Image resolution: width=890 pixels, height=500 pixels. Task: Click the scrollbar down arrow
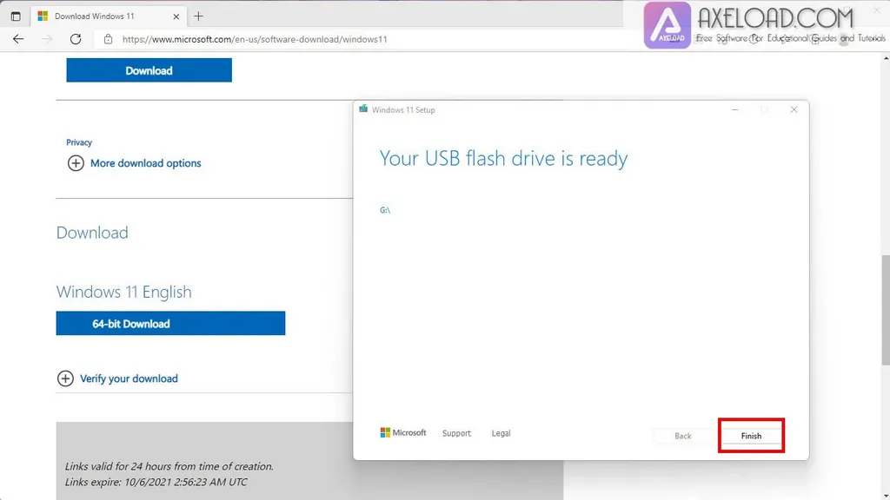pyautogui.click(x=886, y=495)
